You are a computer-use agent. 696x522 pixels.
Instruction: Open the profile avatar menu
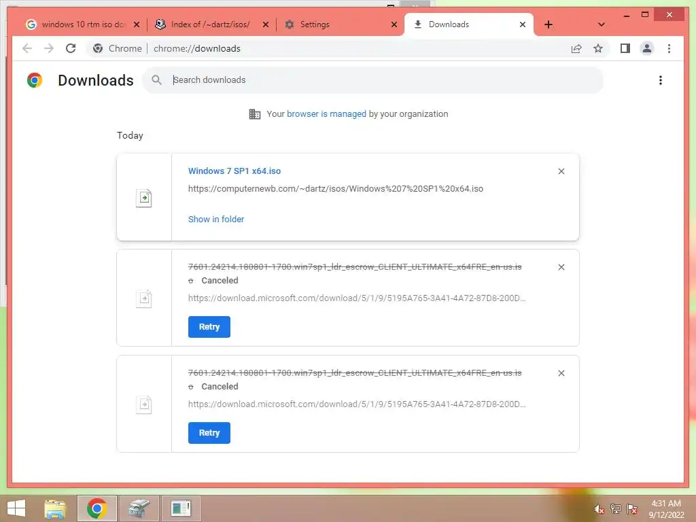[x=647, y=48]
